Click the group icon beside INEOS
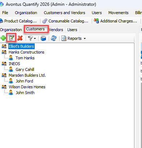This screenshot has width=142, height=148. pyautogui.click(x=4, y=64)
